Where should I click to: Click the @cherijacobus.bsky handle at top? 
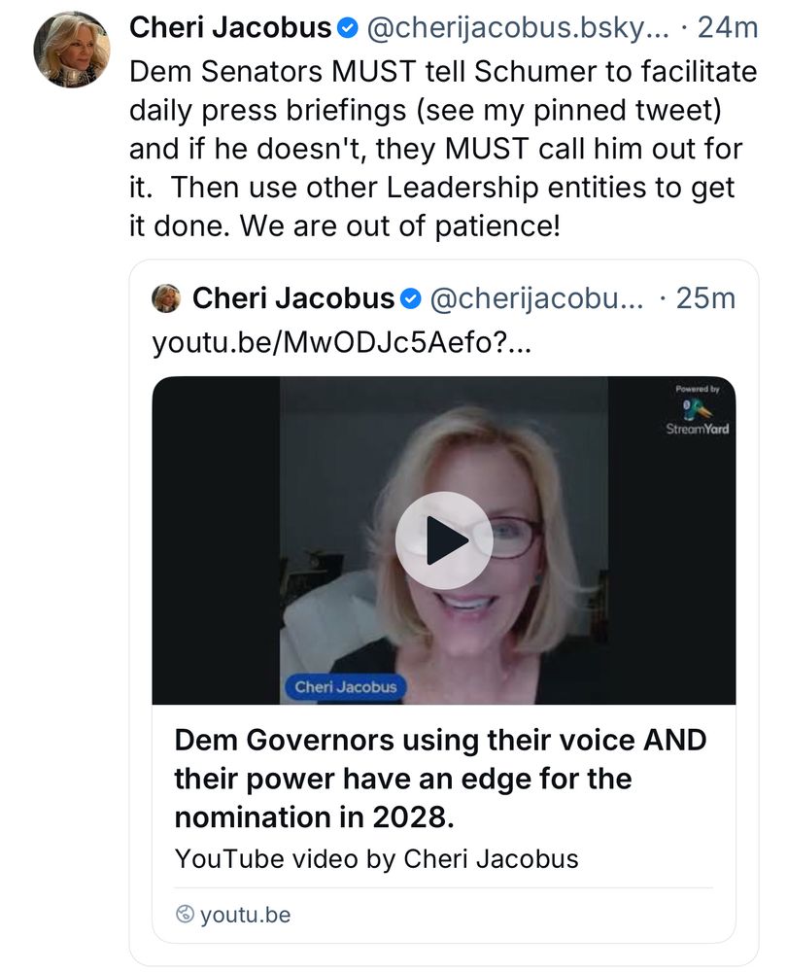[x=518, y=28]
